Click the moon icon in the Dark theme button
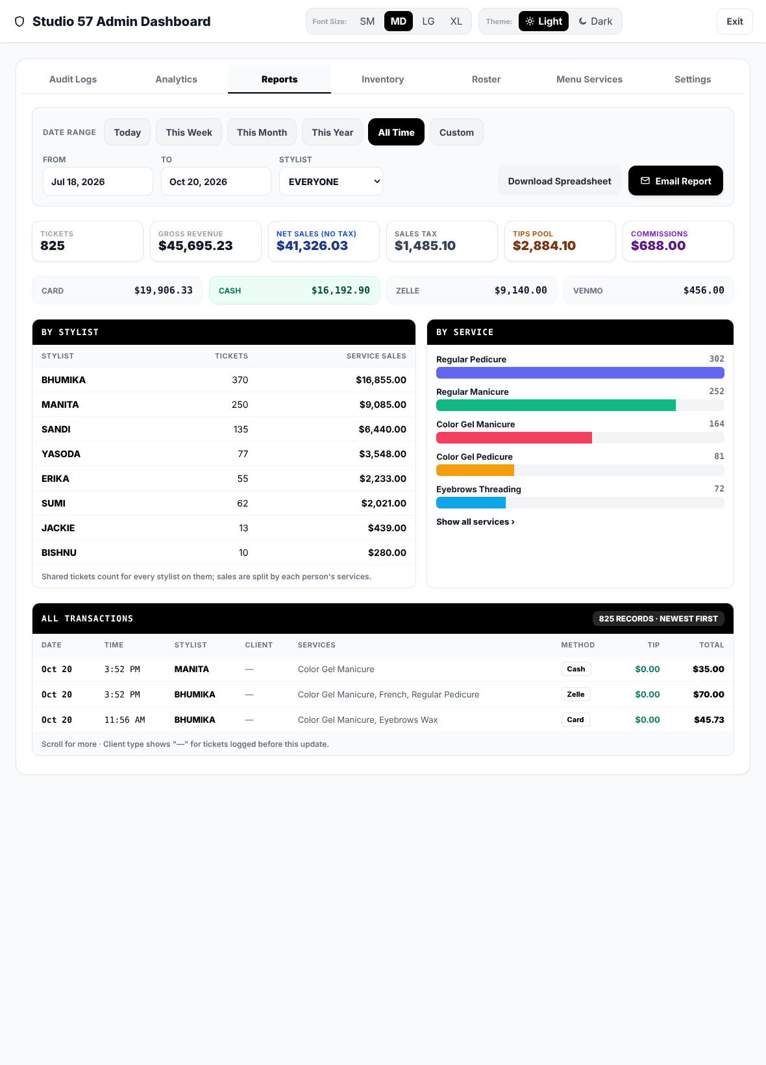This screenshot has height=1065, width=766. [x=583, y=21]
